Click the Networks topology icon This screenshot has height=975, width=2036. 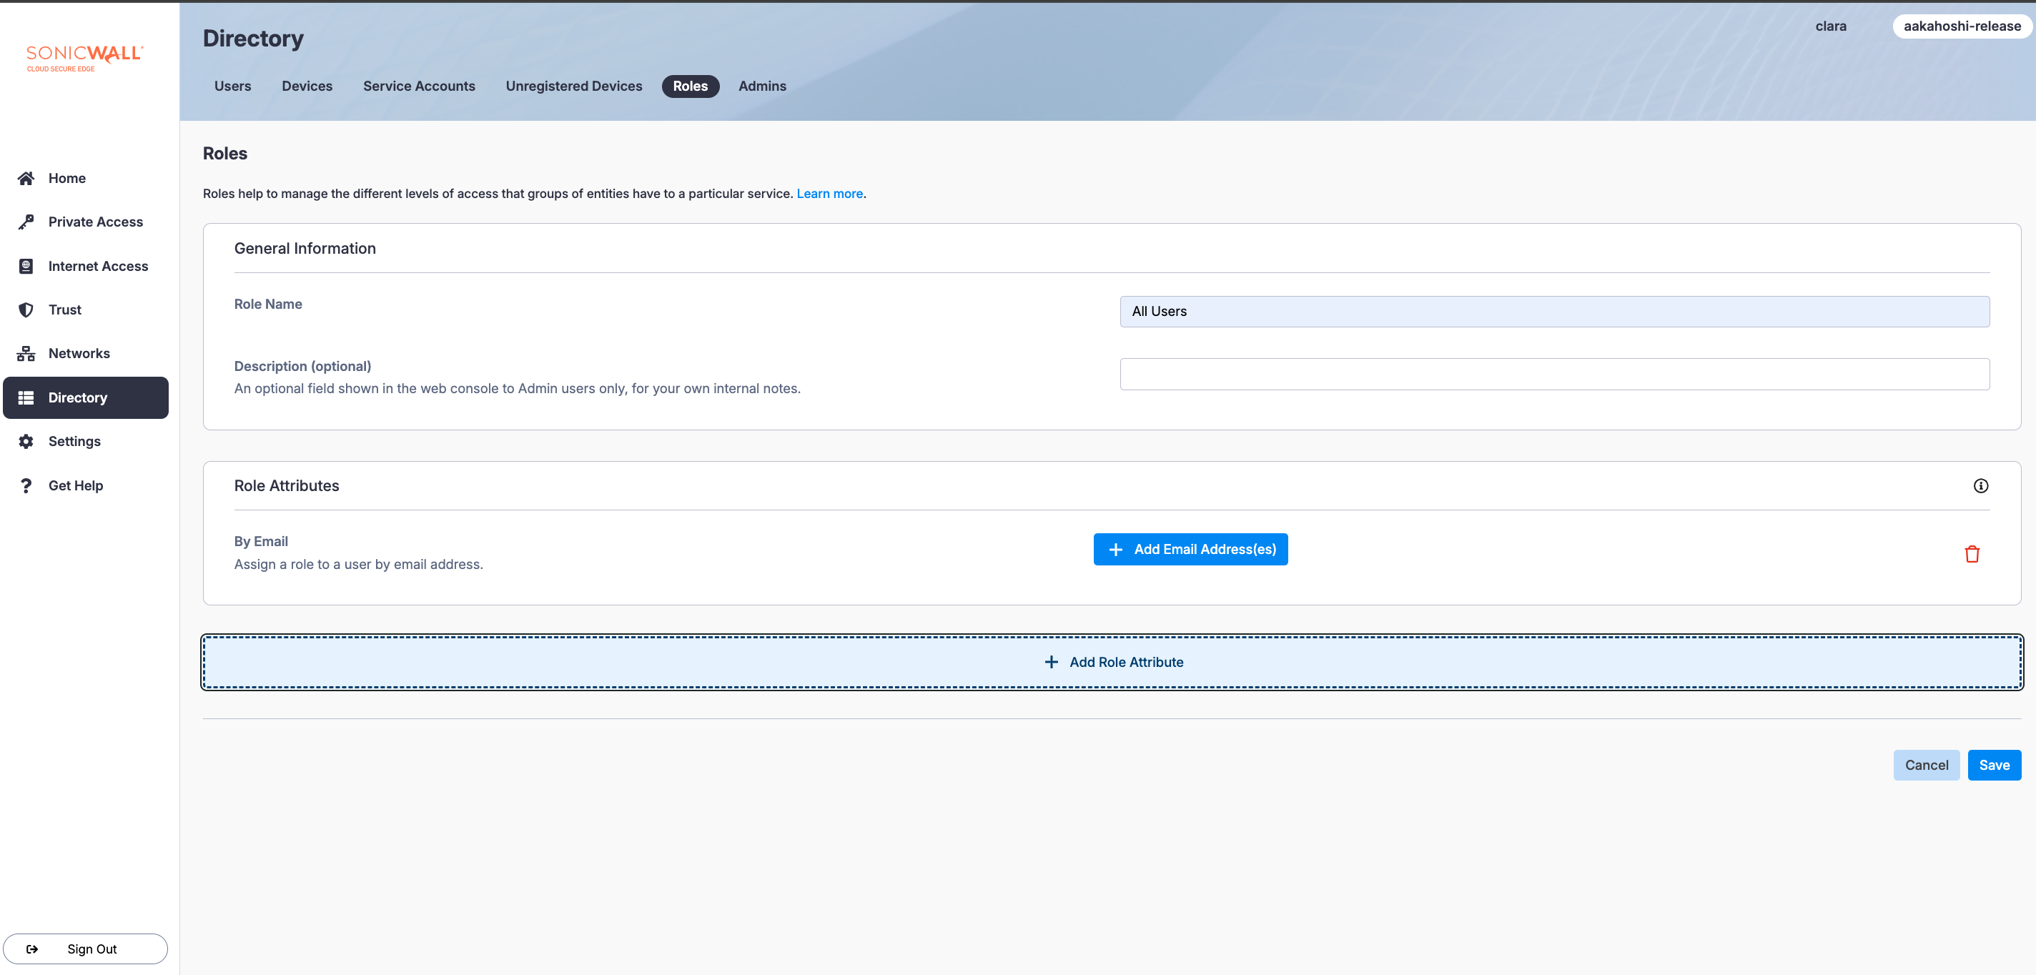click(x=26, y=353)
